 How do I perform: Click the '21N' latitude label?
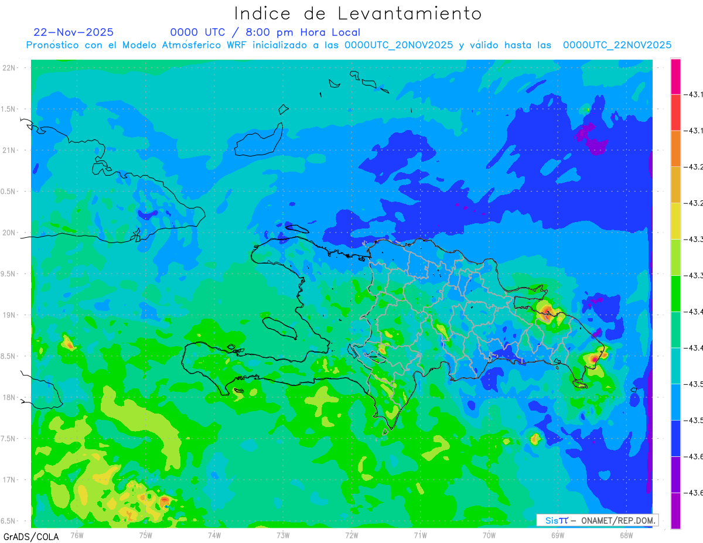(x=9, y=150)
